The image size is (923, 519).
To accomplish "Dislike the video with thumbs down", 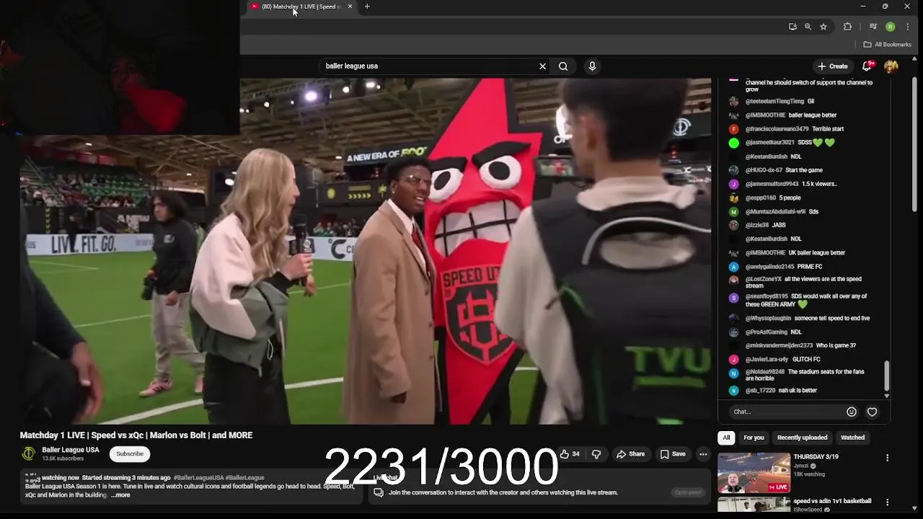I will point(596,454).
